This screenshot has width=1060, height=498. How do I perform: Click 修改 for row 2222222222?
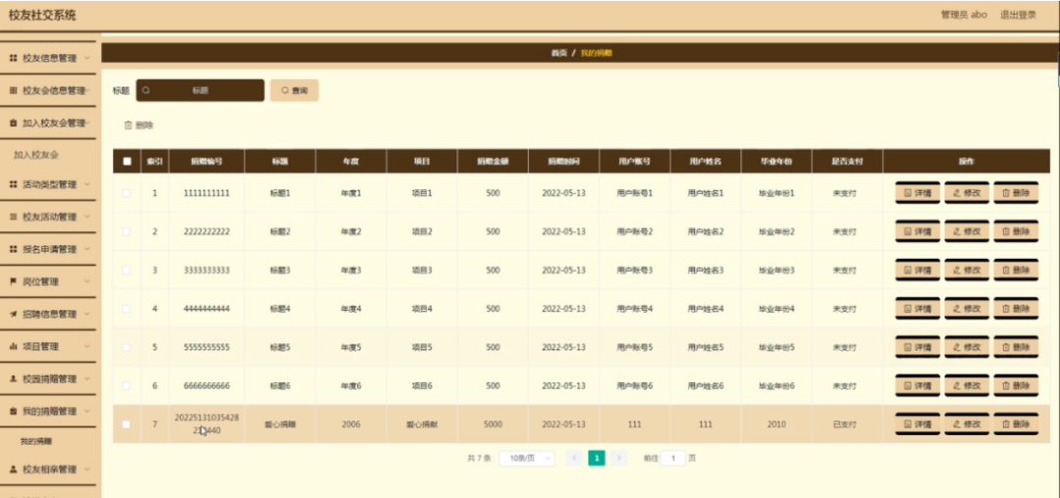[967, 231]
